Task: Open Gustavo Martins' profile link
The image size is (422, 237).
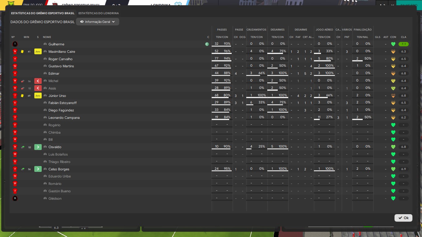Action: tap(61, 66)
